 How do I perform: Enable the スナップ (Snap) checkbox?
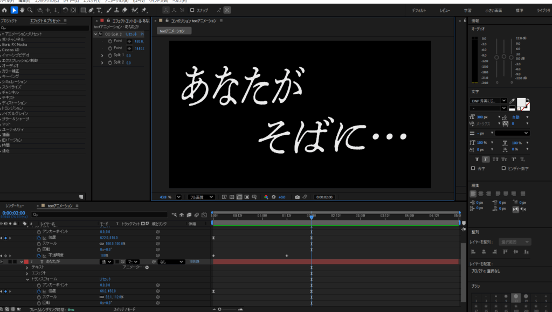pyautogui.click(x=192, y=10)
